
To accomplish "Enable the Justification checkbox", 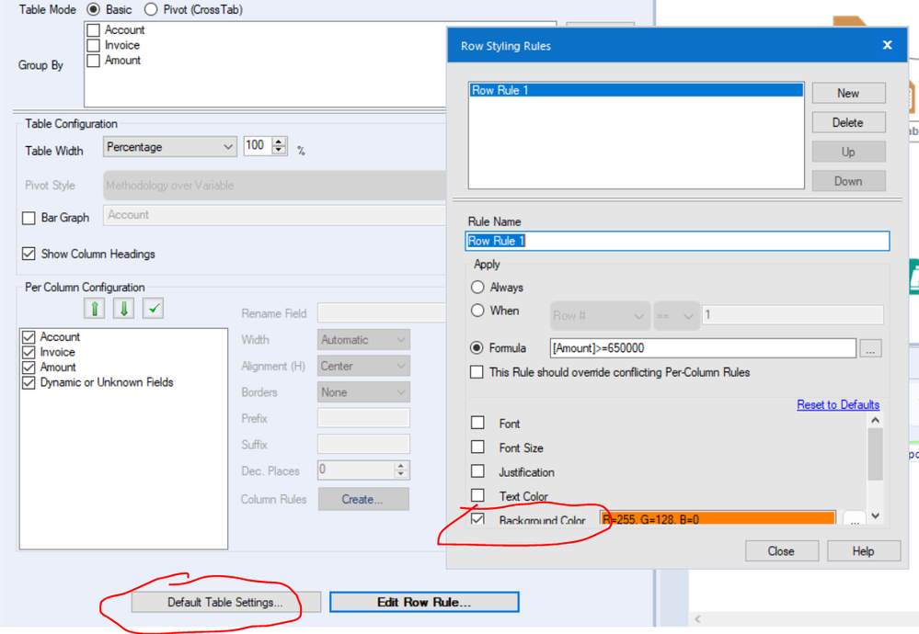I will pos(477,471).
